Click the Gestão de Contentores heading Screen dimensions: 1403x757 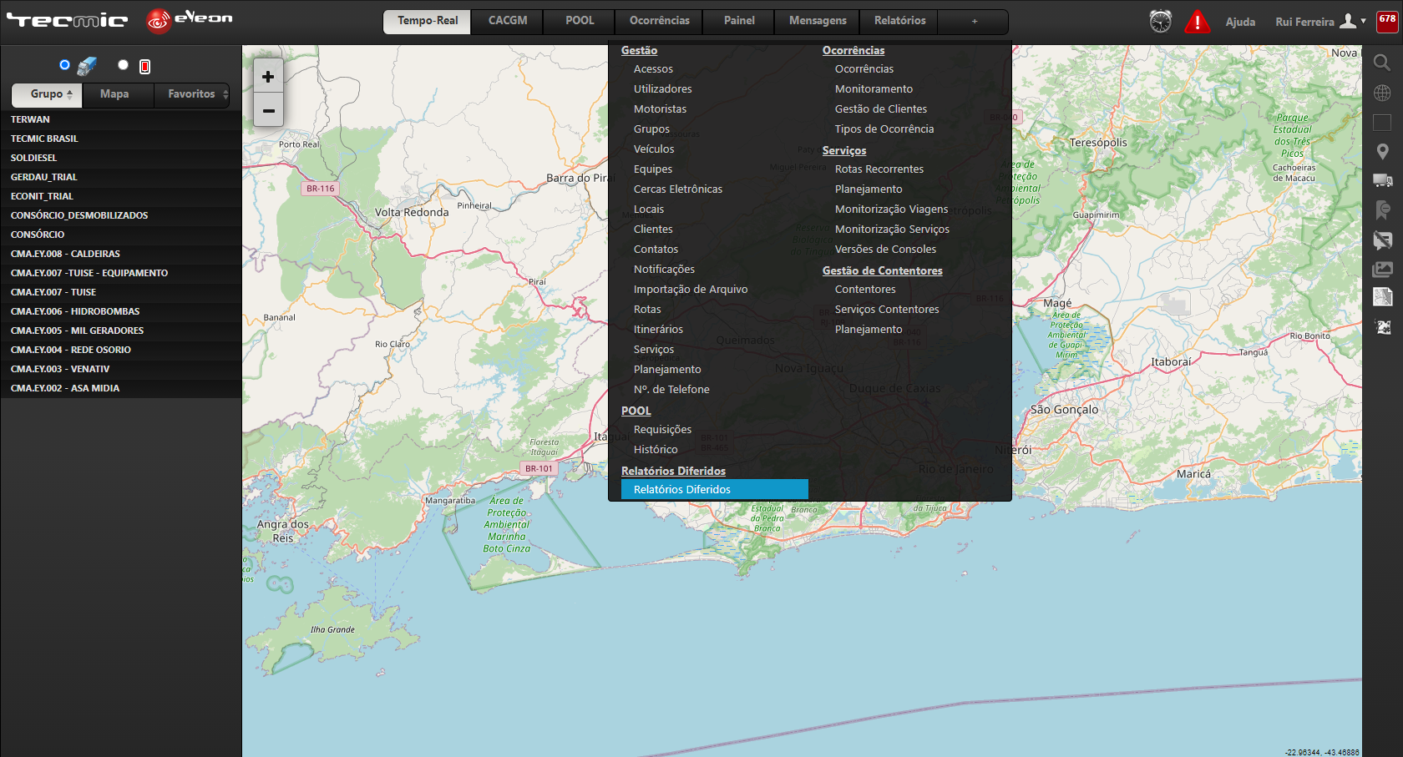point(882,271)
